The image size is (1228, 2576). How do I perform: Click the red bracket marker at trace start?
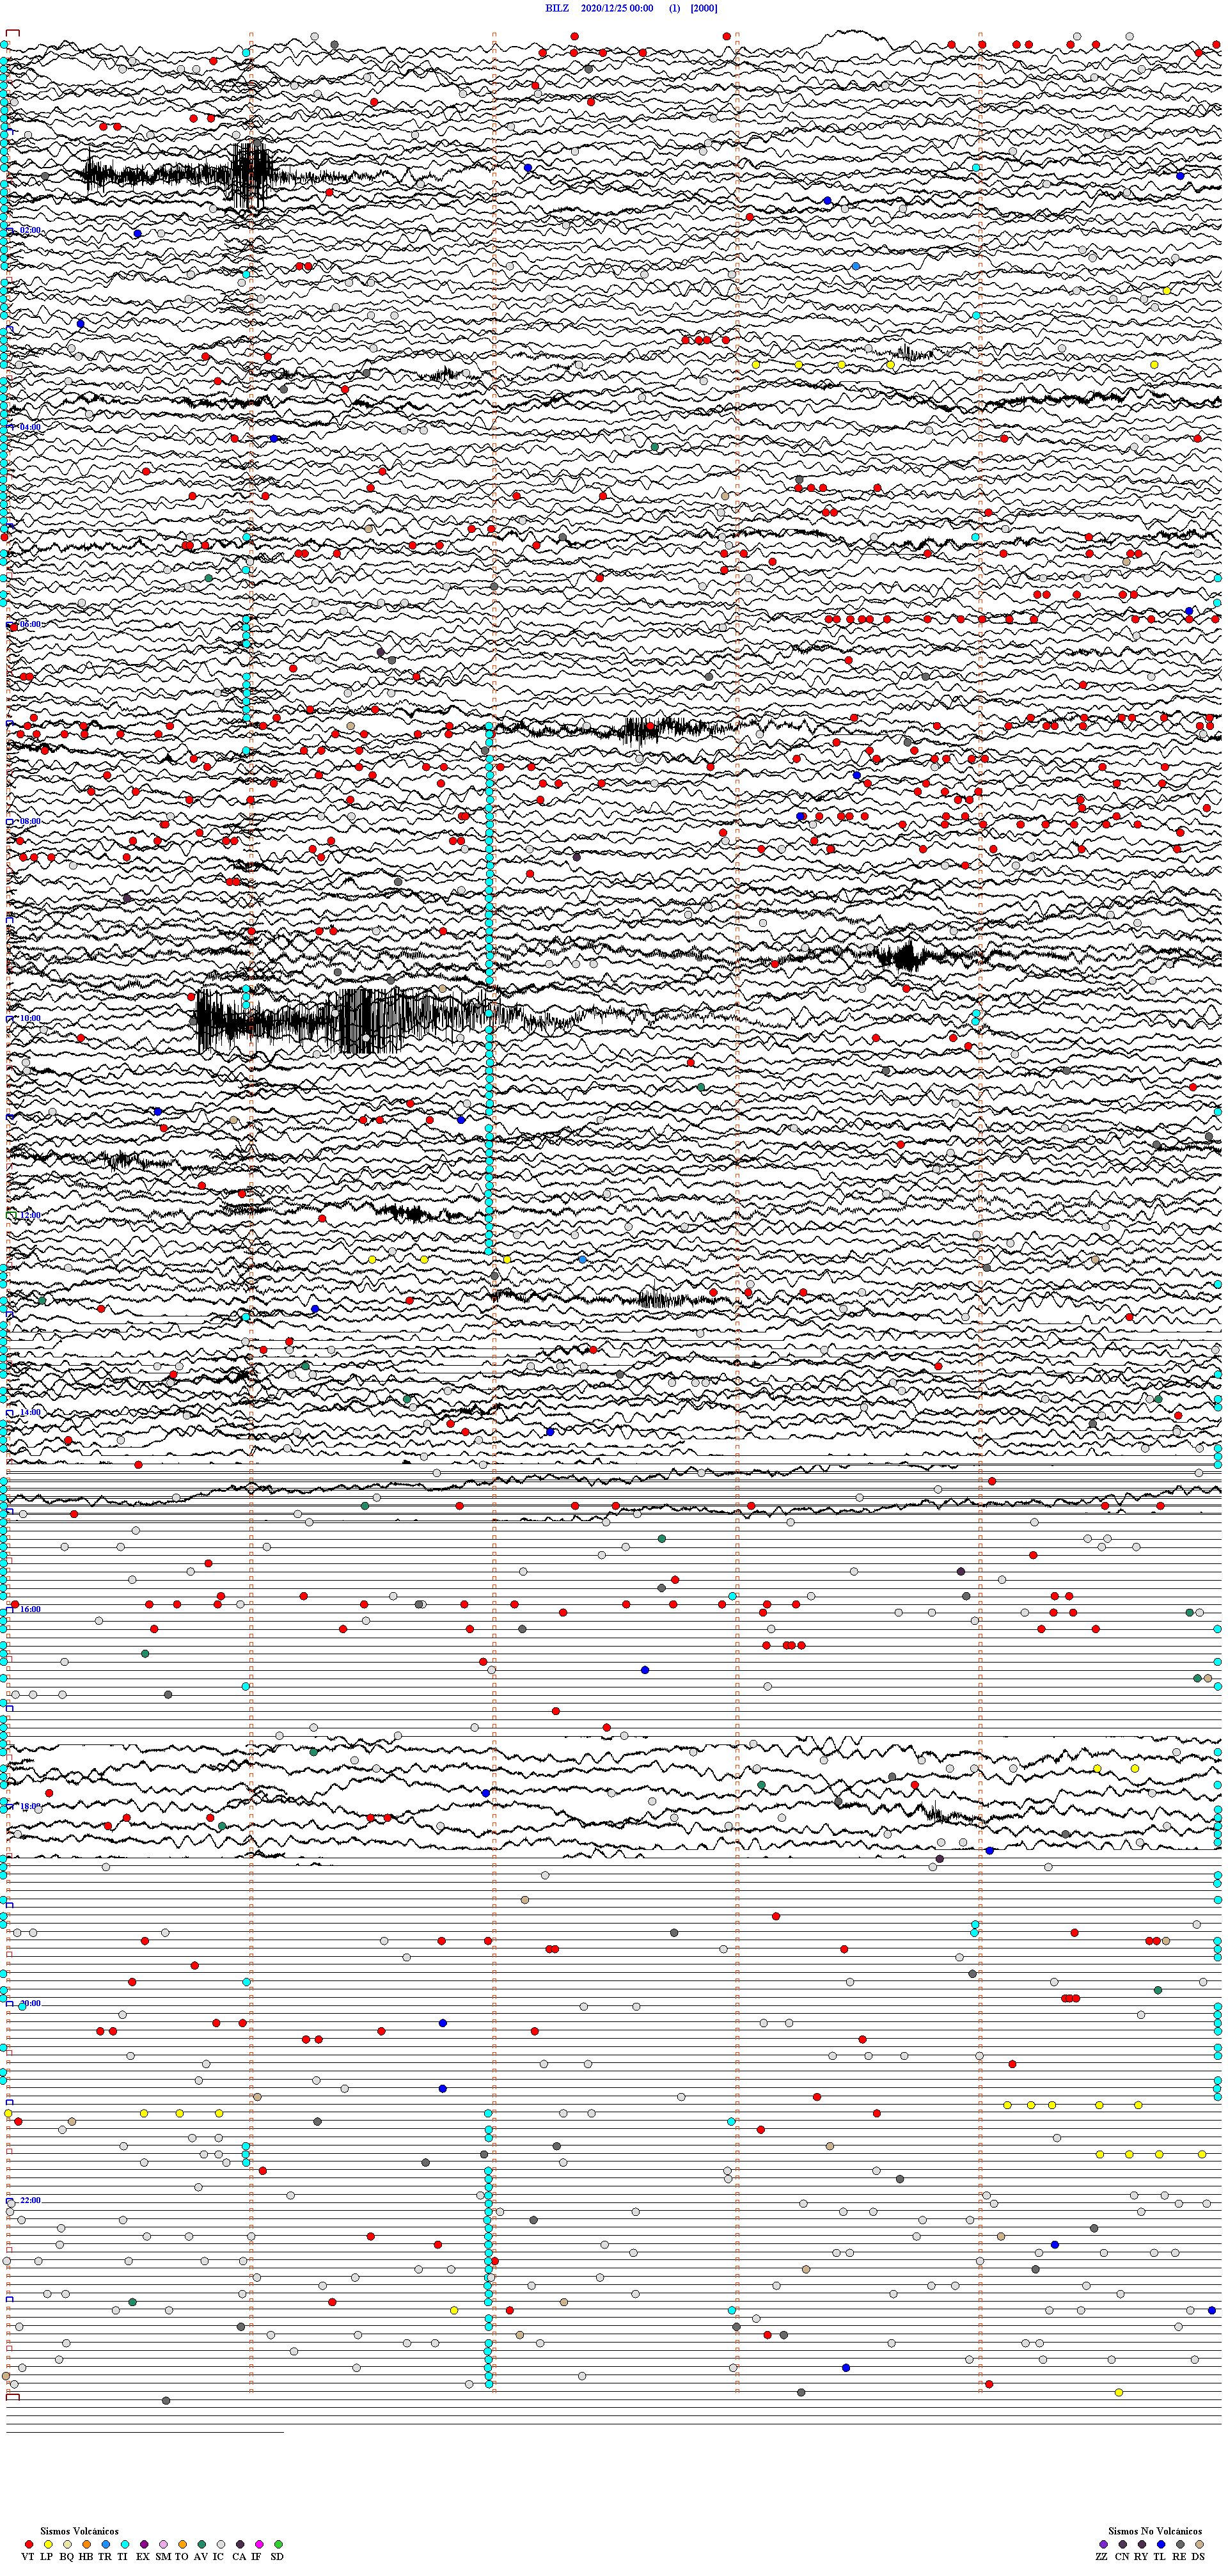[13, 33]
